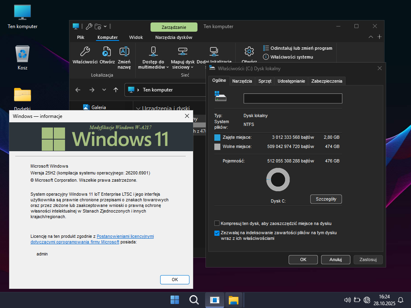Switch to the Zabezpieczenia tab
Screen dimensions: 411x308
point(327,81)
